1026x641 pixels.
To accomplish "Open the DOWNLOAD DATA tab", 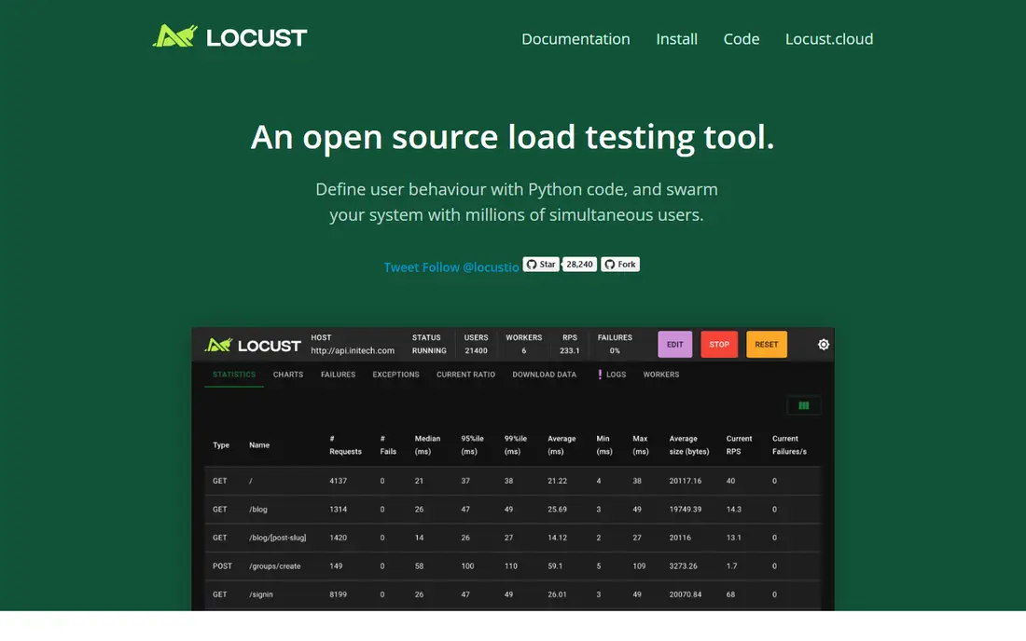I will click(545, 375).
